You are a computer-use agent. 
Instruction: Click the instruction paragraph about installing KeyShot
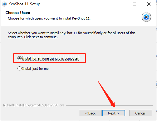point(71,35)
